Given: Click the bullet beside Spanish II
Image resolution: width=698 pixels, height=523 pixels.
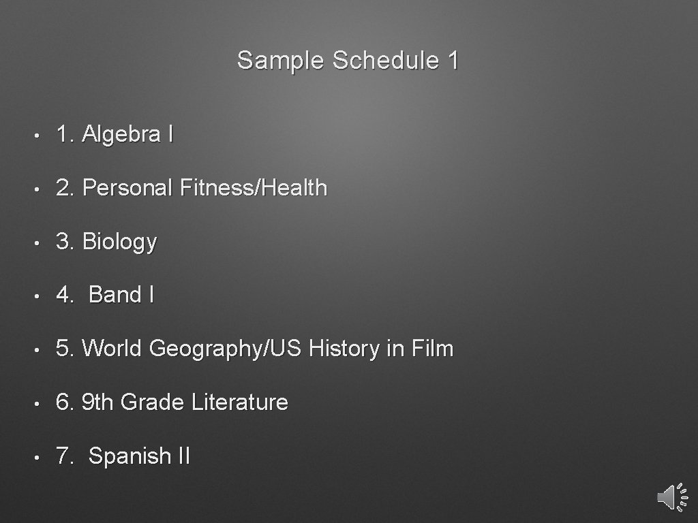Looking at the screenshot, I should coord(42,457).
